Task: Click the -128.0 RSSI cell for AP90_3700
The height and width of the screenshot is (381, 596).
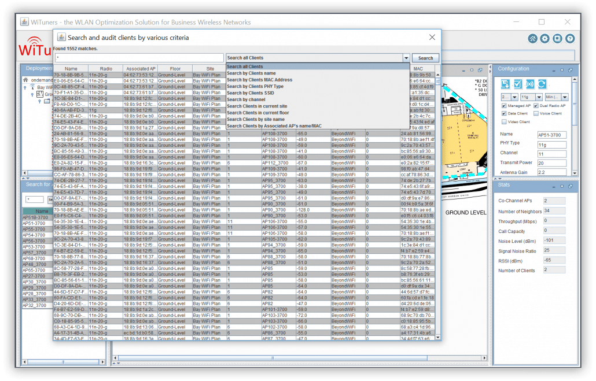Action: click(313, 210)
